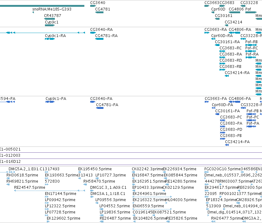Select the LP12322.5prime EST
The height and width of the screenshot is (223, 262).
[47, 209]
